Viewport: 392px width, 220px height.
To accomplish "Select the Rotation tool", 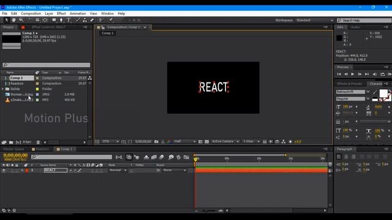I will pos(30,20).
